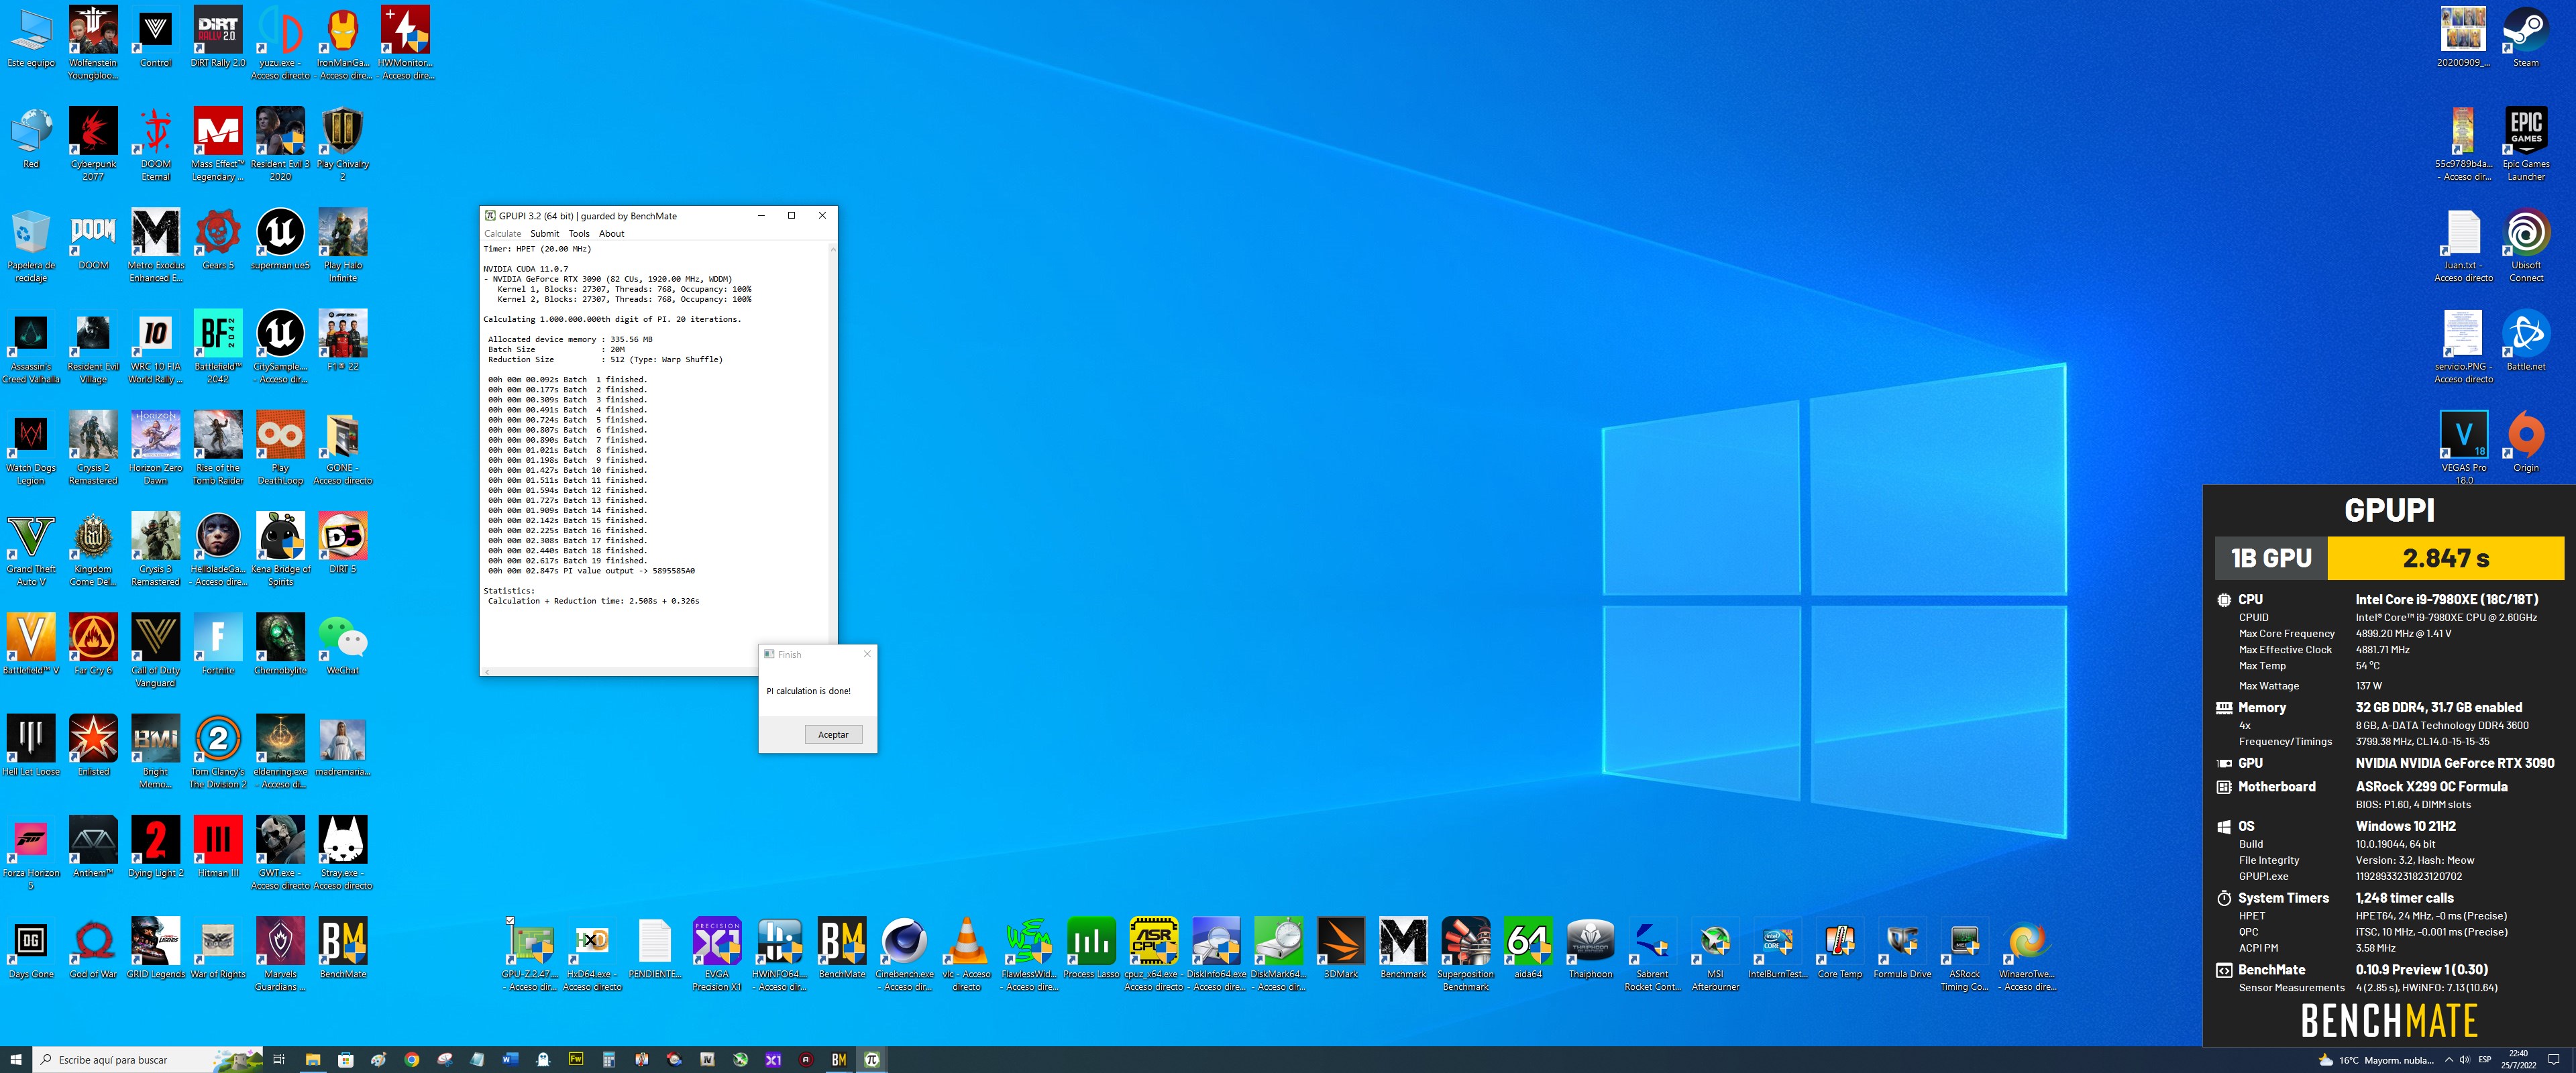Switch to GPUPI pi icon on taskbar

[872, 1060]
